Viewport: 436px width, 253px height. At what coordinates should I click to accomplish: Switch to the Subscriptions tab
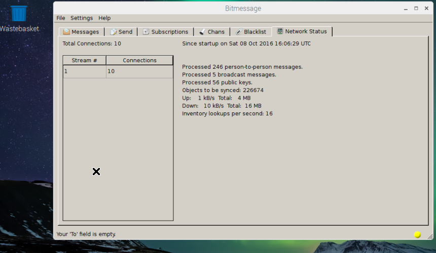click(x=166, y=32)
